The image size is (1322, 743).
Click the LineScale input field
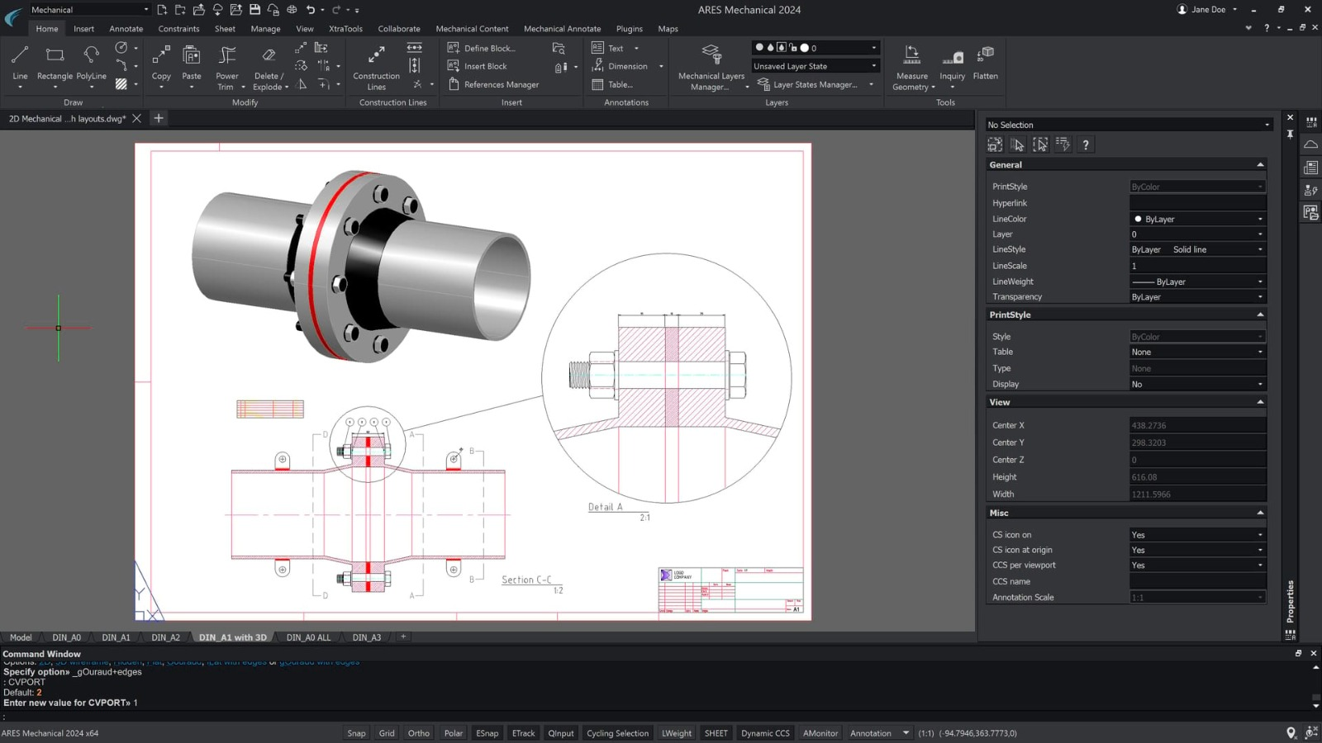point(1196,266)
